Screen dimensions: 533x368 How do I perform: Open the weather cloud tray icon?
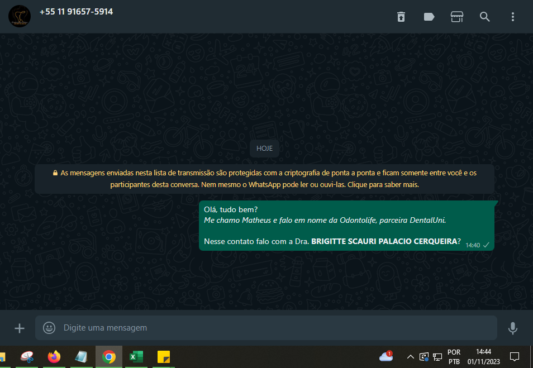[x=386, y=356]
